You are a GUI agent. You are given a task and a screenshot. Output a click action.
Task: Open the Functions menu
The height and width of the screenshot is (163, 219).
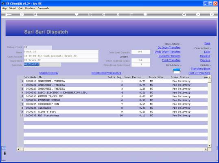pos(30,9)
